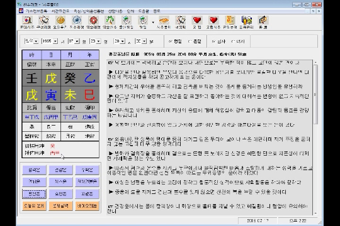Click the yellow 未 character cell
This screenshot has width=340, height=226.
point(71,95)
